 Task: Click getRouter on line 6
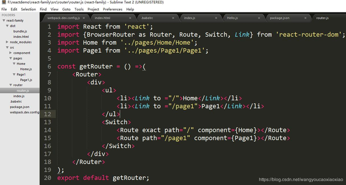pos(96,66)
